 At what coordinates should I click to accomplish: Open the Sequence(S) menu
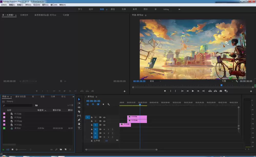click(28, 5)
